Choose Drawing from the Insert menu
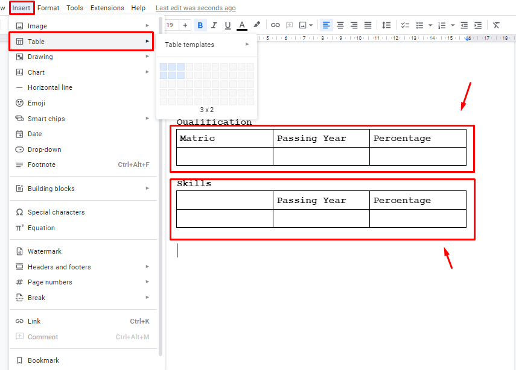 (x=83, y=57)
